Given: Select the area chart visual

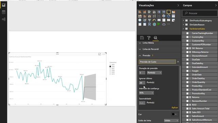Looking at the screenshot, I should [x=173, y=12].
